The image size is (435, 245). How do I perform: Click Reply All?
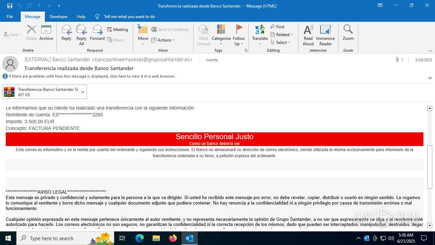point(82,35)
